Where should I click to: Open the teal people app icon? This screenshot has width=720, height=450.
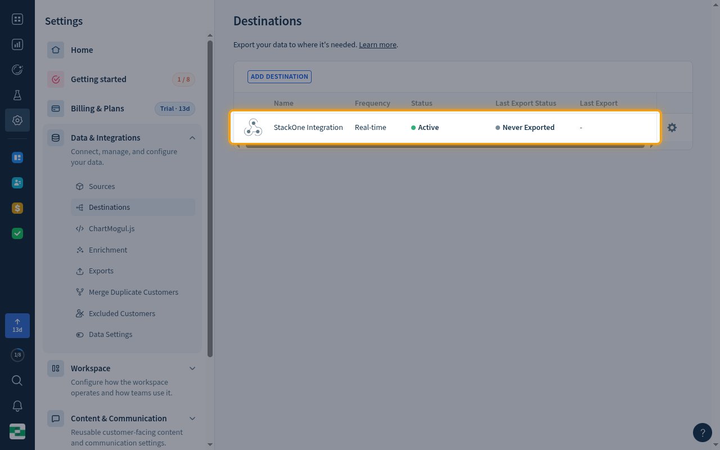pyautogui.click(x=17, y=183)
